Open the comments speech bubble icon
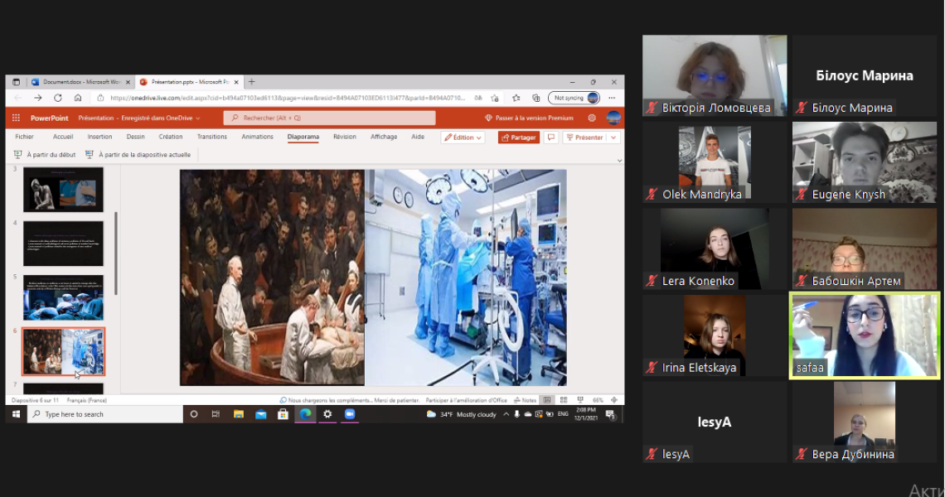This screenshot has height=497, width=945. tap(551, 138)
